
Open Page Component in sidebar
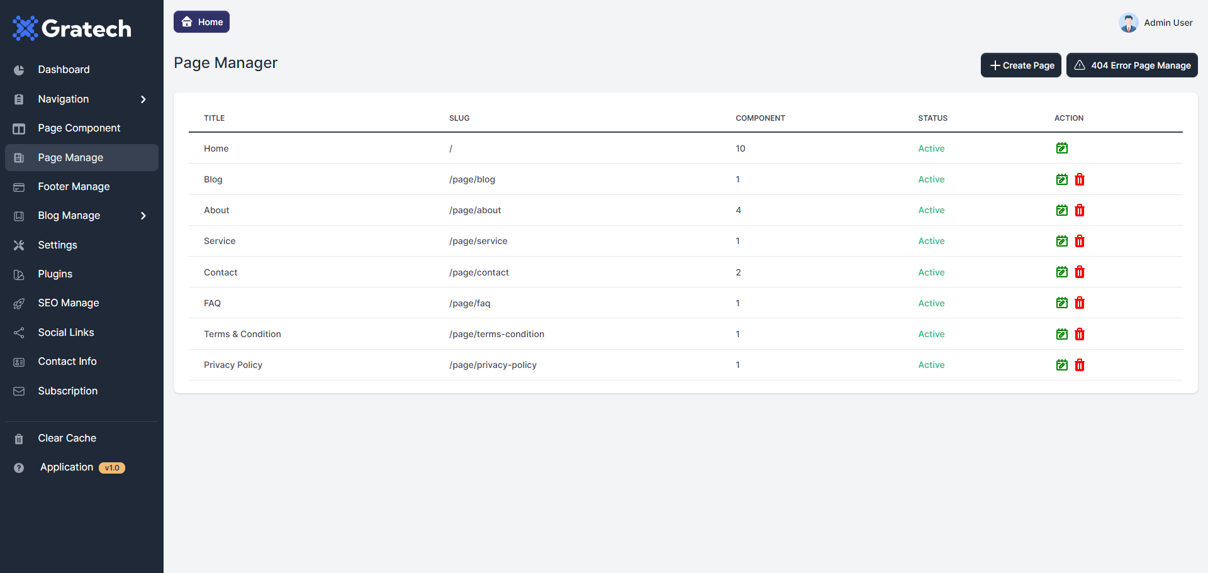(x=79, y=128)
